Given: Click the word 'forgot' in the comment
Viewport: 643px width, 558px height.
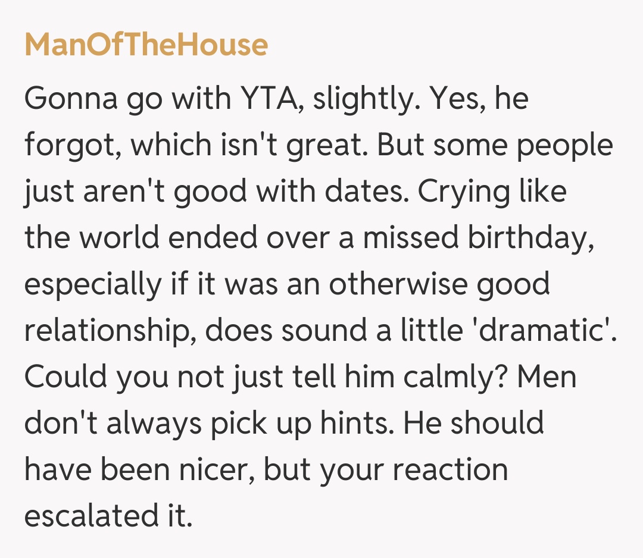Looking at the screenshot, I should pos(68,145).
